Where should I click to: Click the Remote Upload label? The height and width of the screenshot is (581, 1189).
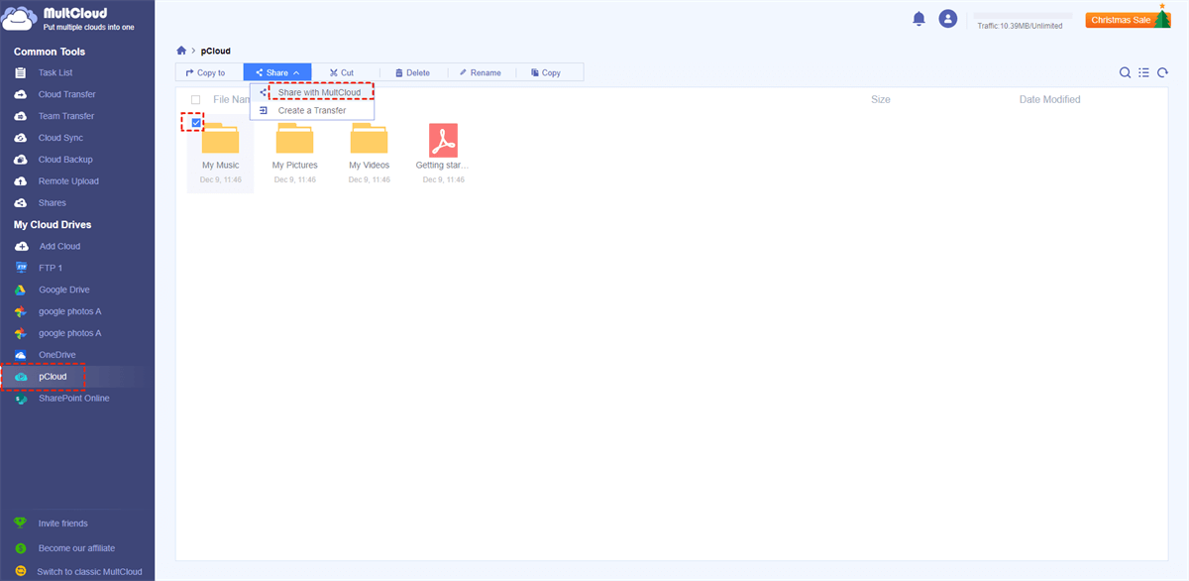(x=68, y=181)
